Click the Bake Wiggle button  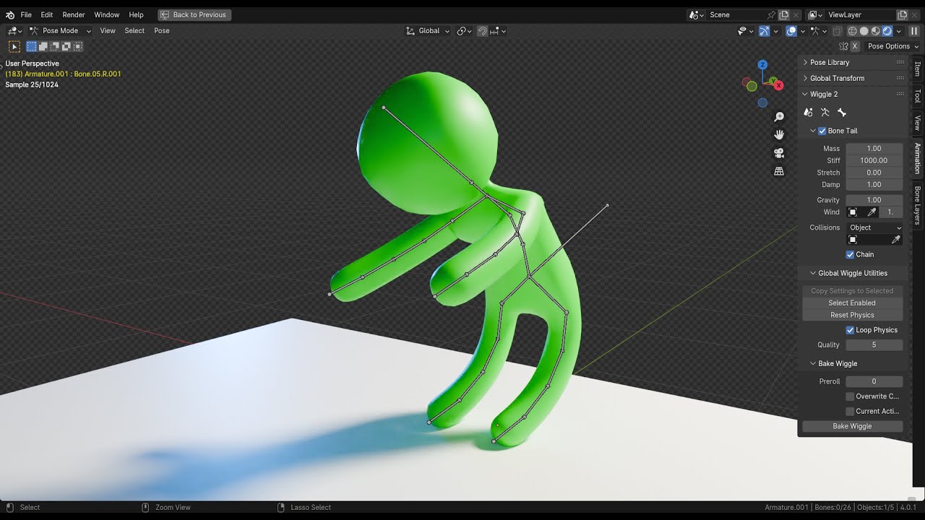coord(852,426)
